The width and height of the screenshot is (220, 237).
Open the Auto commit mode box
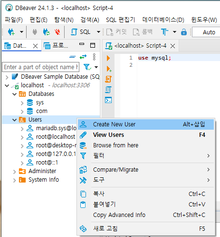coord(206,32)
